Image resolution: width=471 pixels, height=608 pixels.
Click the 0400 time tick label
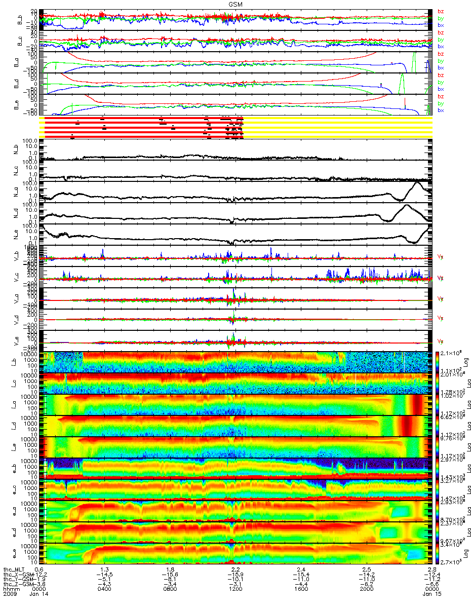[x=105, y=589]
